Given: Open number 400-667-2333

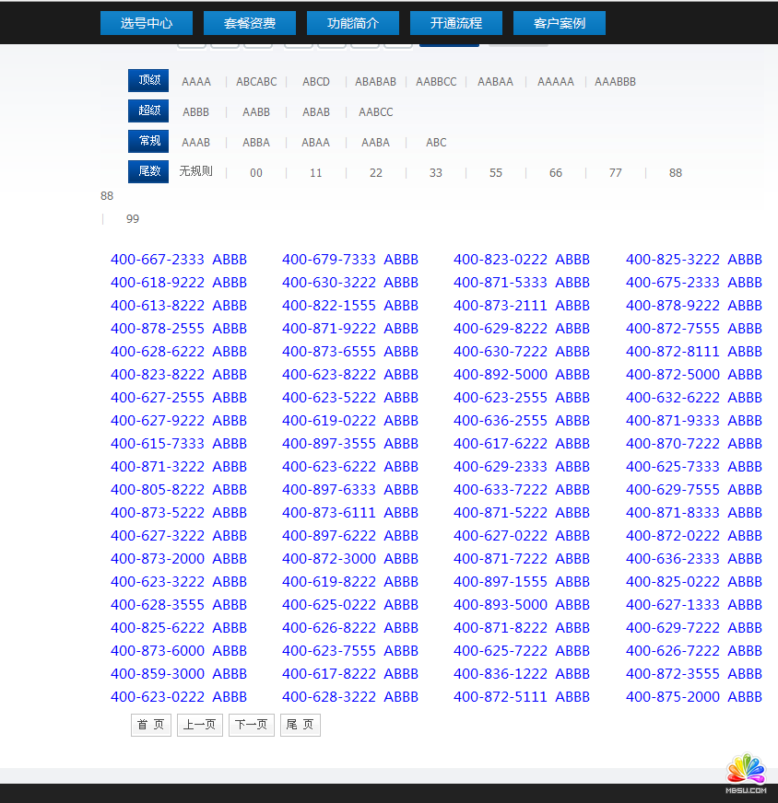Looking at the screenshot, I should [x=158, y=260].
